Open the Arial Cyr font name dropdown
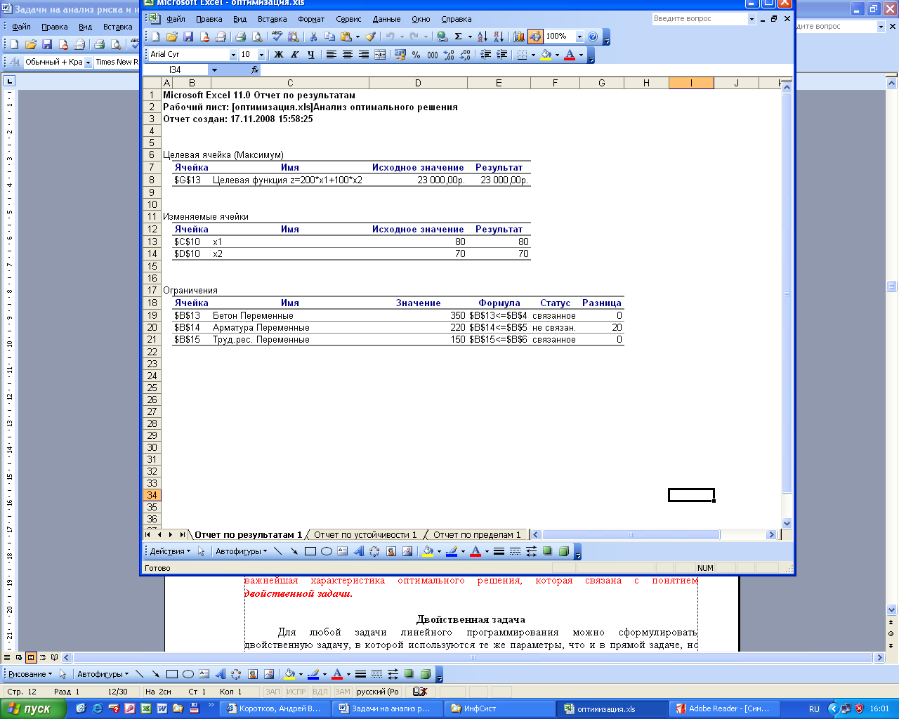Image resolution: width=899 pixels, height=719 pixels. pos(234,55)
